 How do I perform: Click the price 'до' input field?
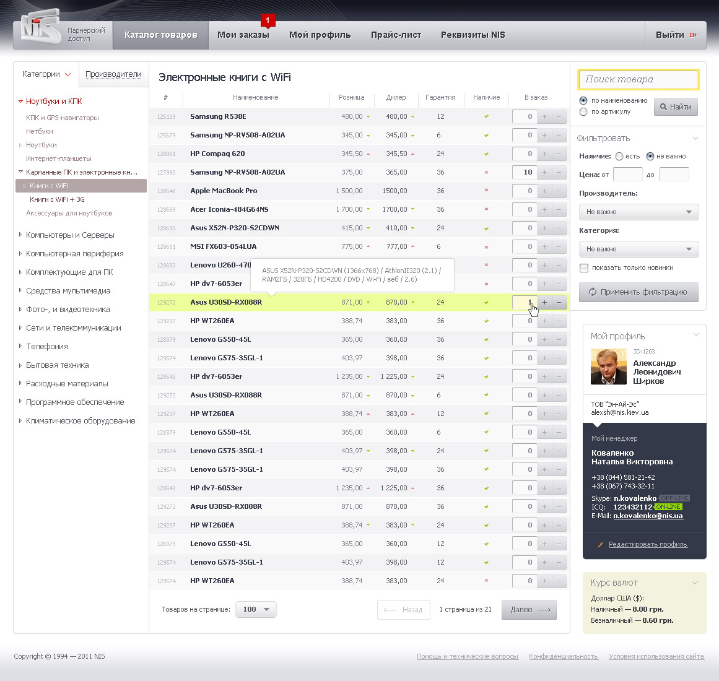674,175
